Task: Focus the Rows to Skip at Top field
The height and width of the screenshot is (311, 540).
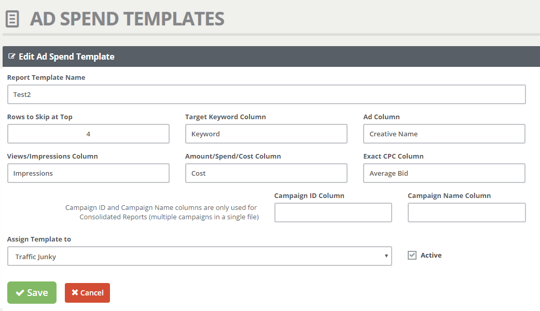Action: click(88, 134)
